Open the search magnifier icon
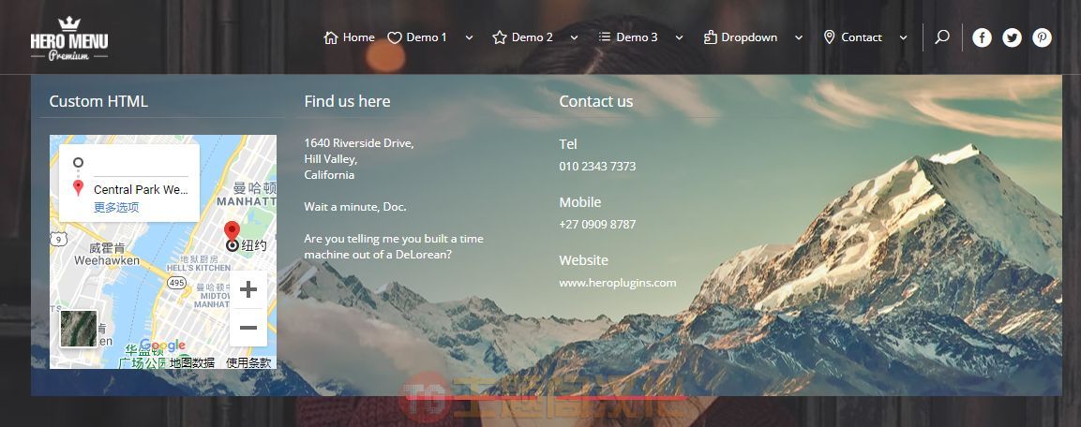Viewport: 1081px width, 427px height. click(x=942, y=37)
